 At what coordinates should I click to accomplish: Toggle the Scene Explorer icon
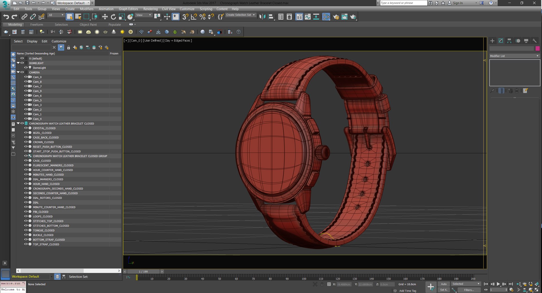point(281,17)
